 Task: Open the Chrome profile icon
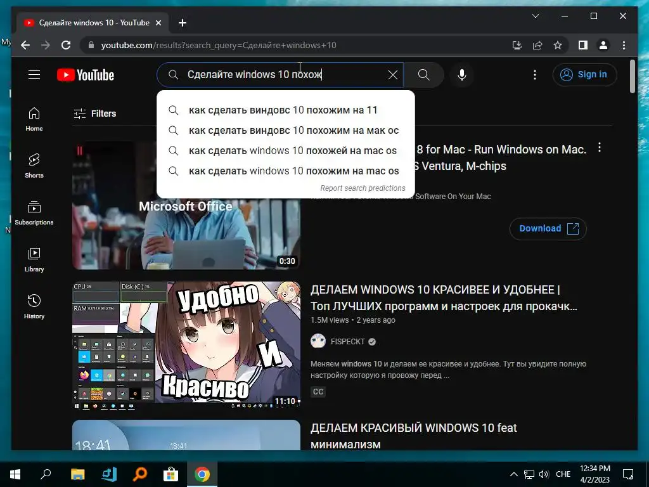click(603, 45)
